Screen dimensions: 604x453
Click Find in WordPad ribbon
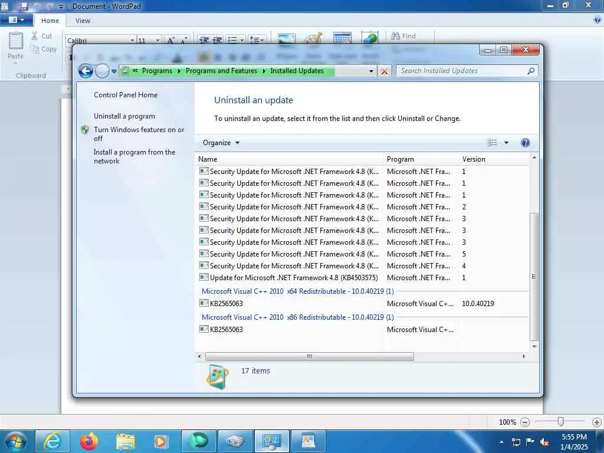pos(403,36)
